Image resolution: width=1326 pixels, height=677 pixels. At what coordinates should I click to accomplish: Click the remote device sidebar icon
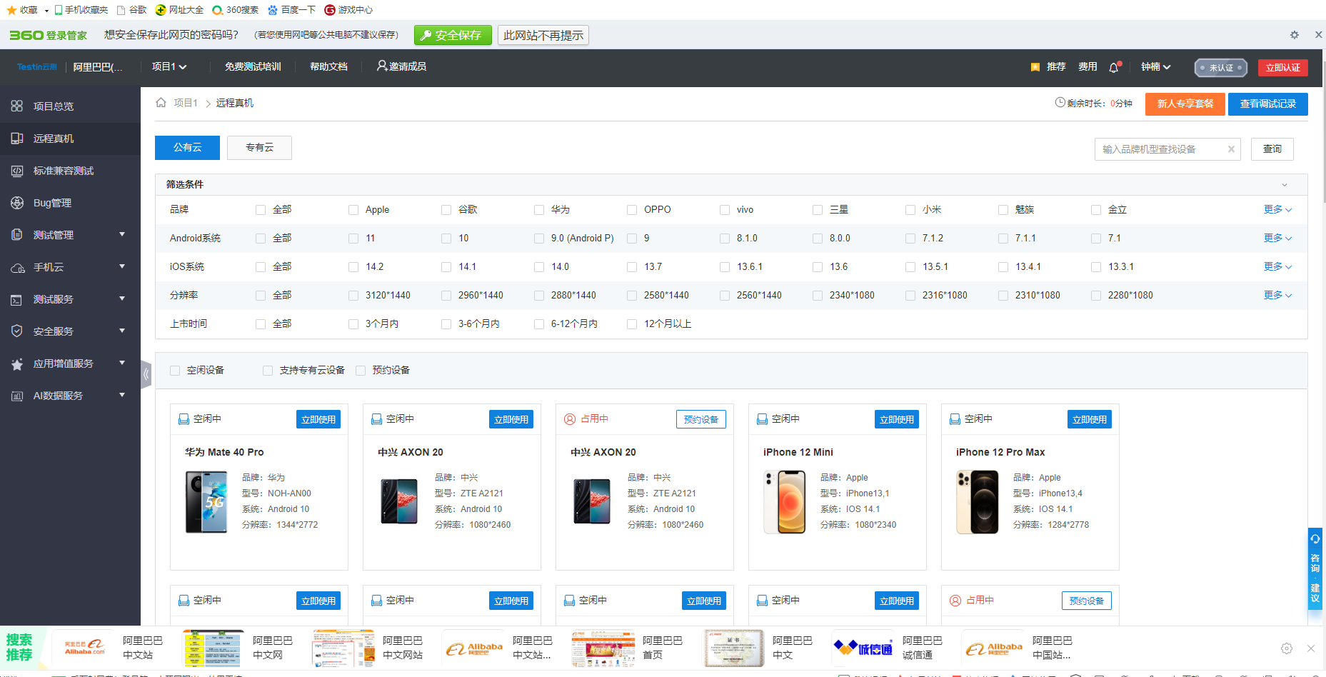pyautogui.click(x=17, y=139)
